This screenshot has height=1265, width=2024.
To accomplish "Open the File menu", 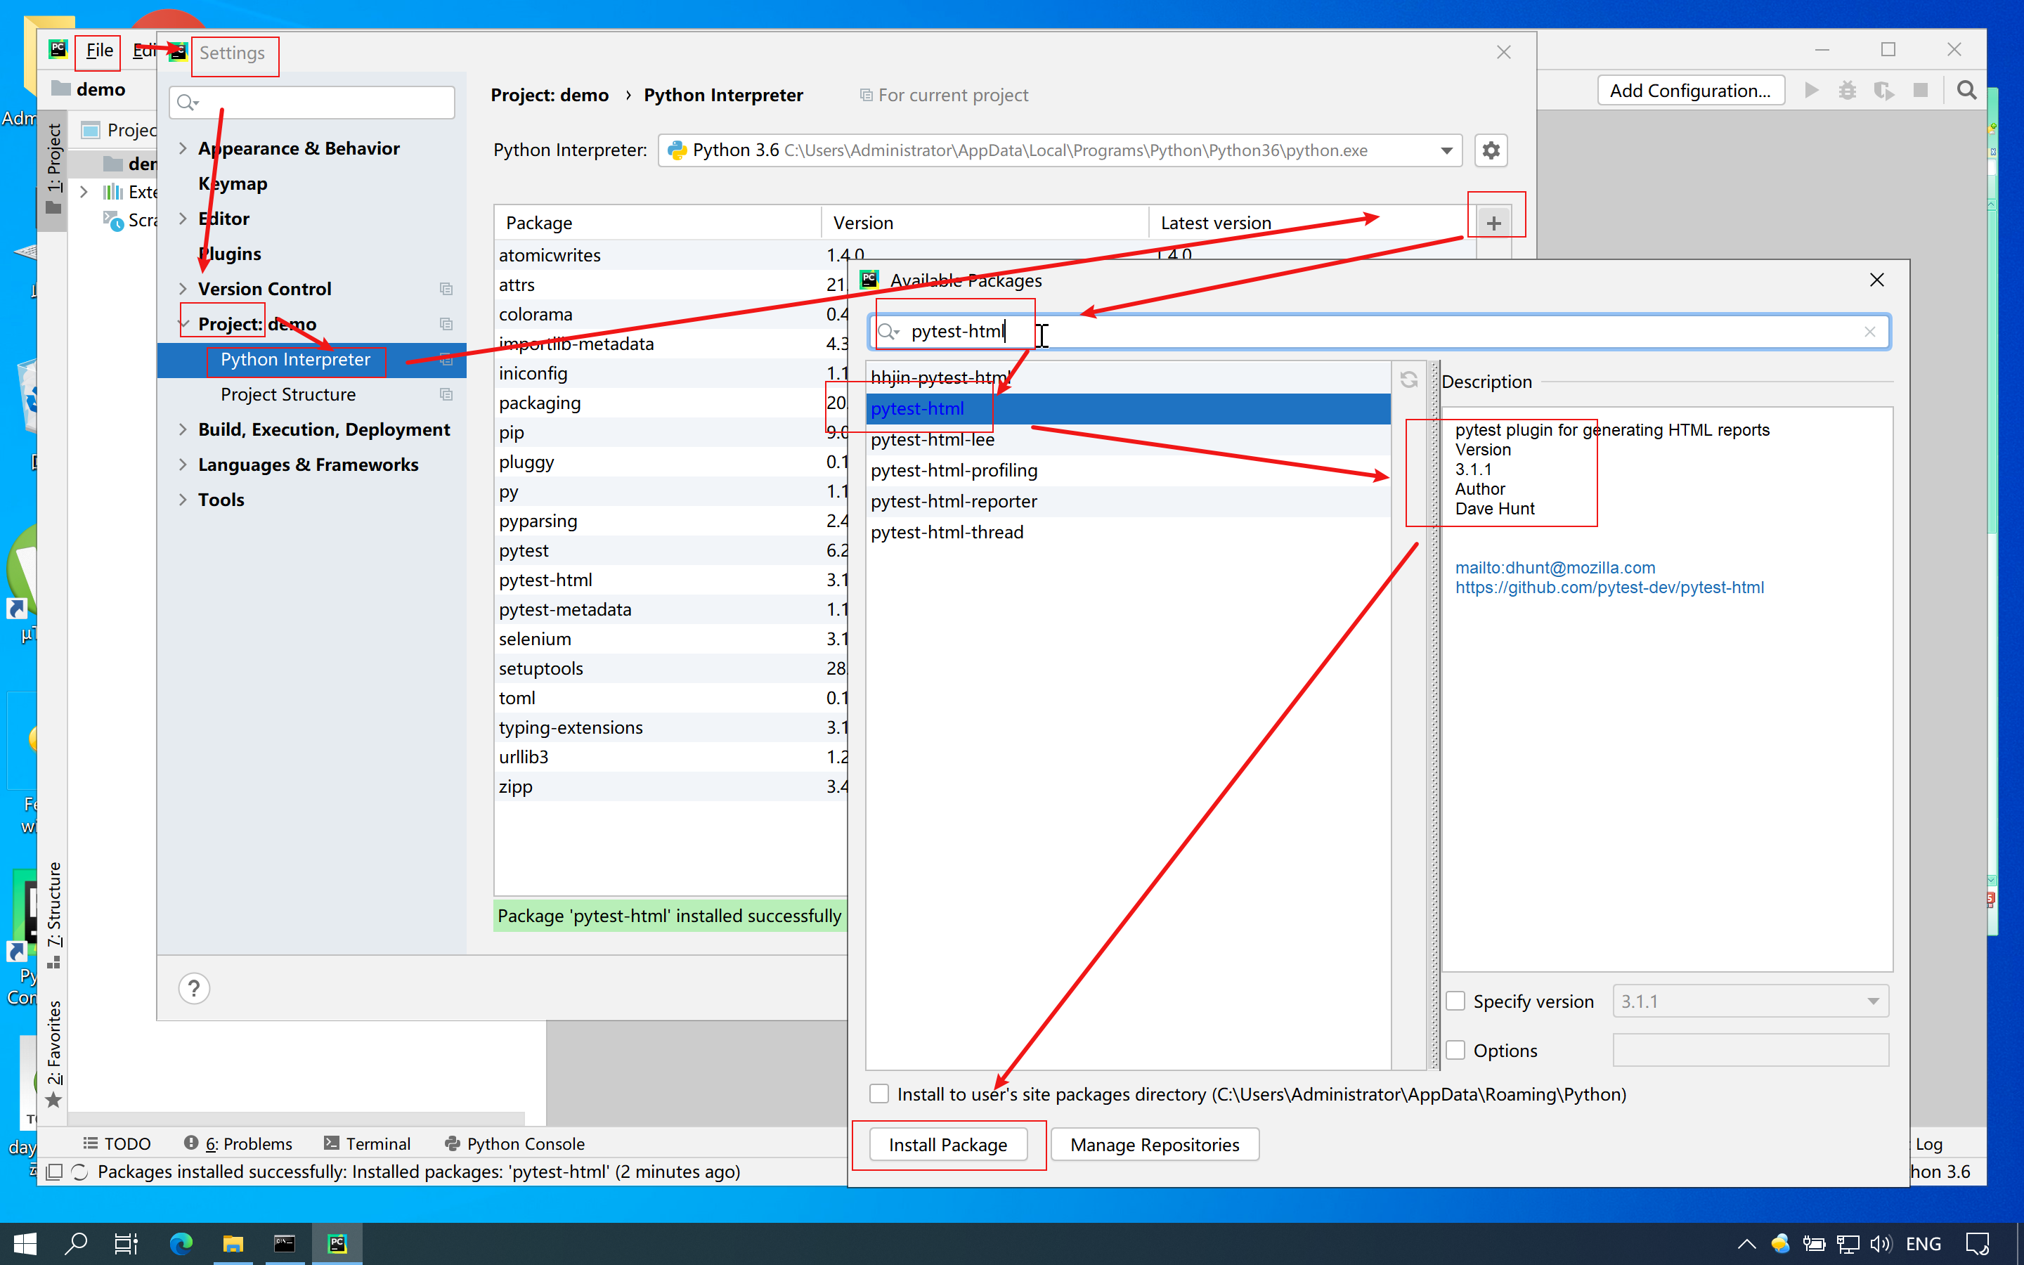I will [98, 50].
